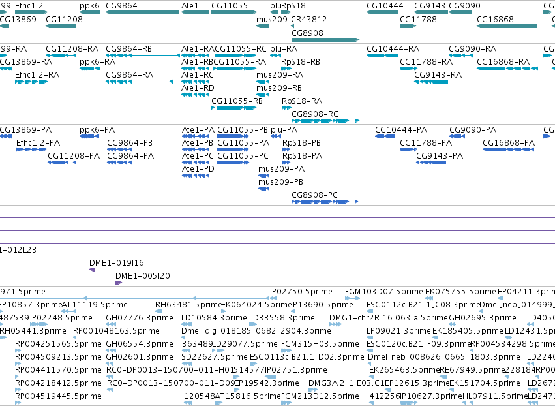The height and width of the screenshot is (406, 555).
Task: Select the CG9864-PB protein label
Action: click(x=130, y=143)
